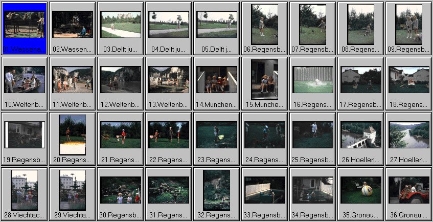The width and height of the screenshot is (433, 222).
Task: Click thumbnail 02.Wassen with the tank
Action: click(x=73, y=25)
